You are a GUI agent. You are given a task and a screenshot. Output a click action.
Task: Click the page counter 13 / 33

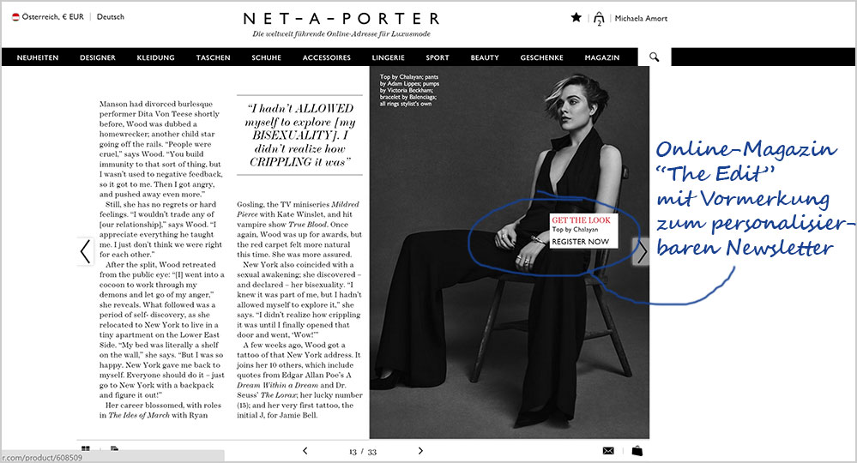pyautogui.click(x=363, y=452)
